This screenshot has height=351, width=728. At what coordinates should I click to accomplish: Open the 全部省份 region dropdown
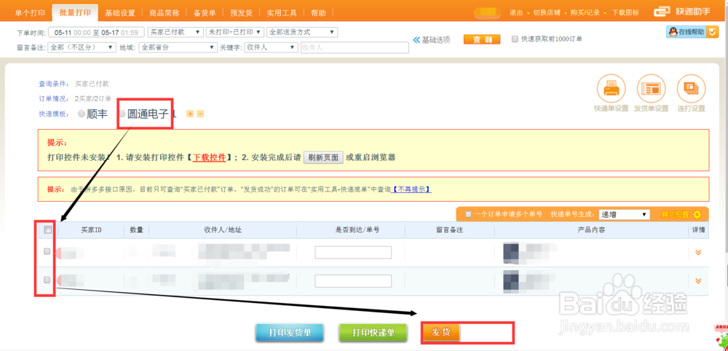pyautogui.click(x=178, y=47)
